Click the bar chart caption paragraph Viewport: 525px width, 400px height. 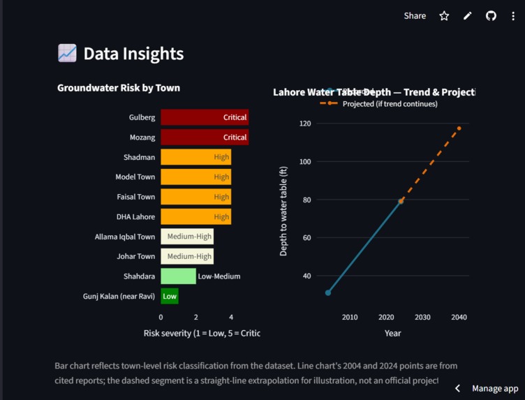[x=256, y=373]
